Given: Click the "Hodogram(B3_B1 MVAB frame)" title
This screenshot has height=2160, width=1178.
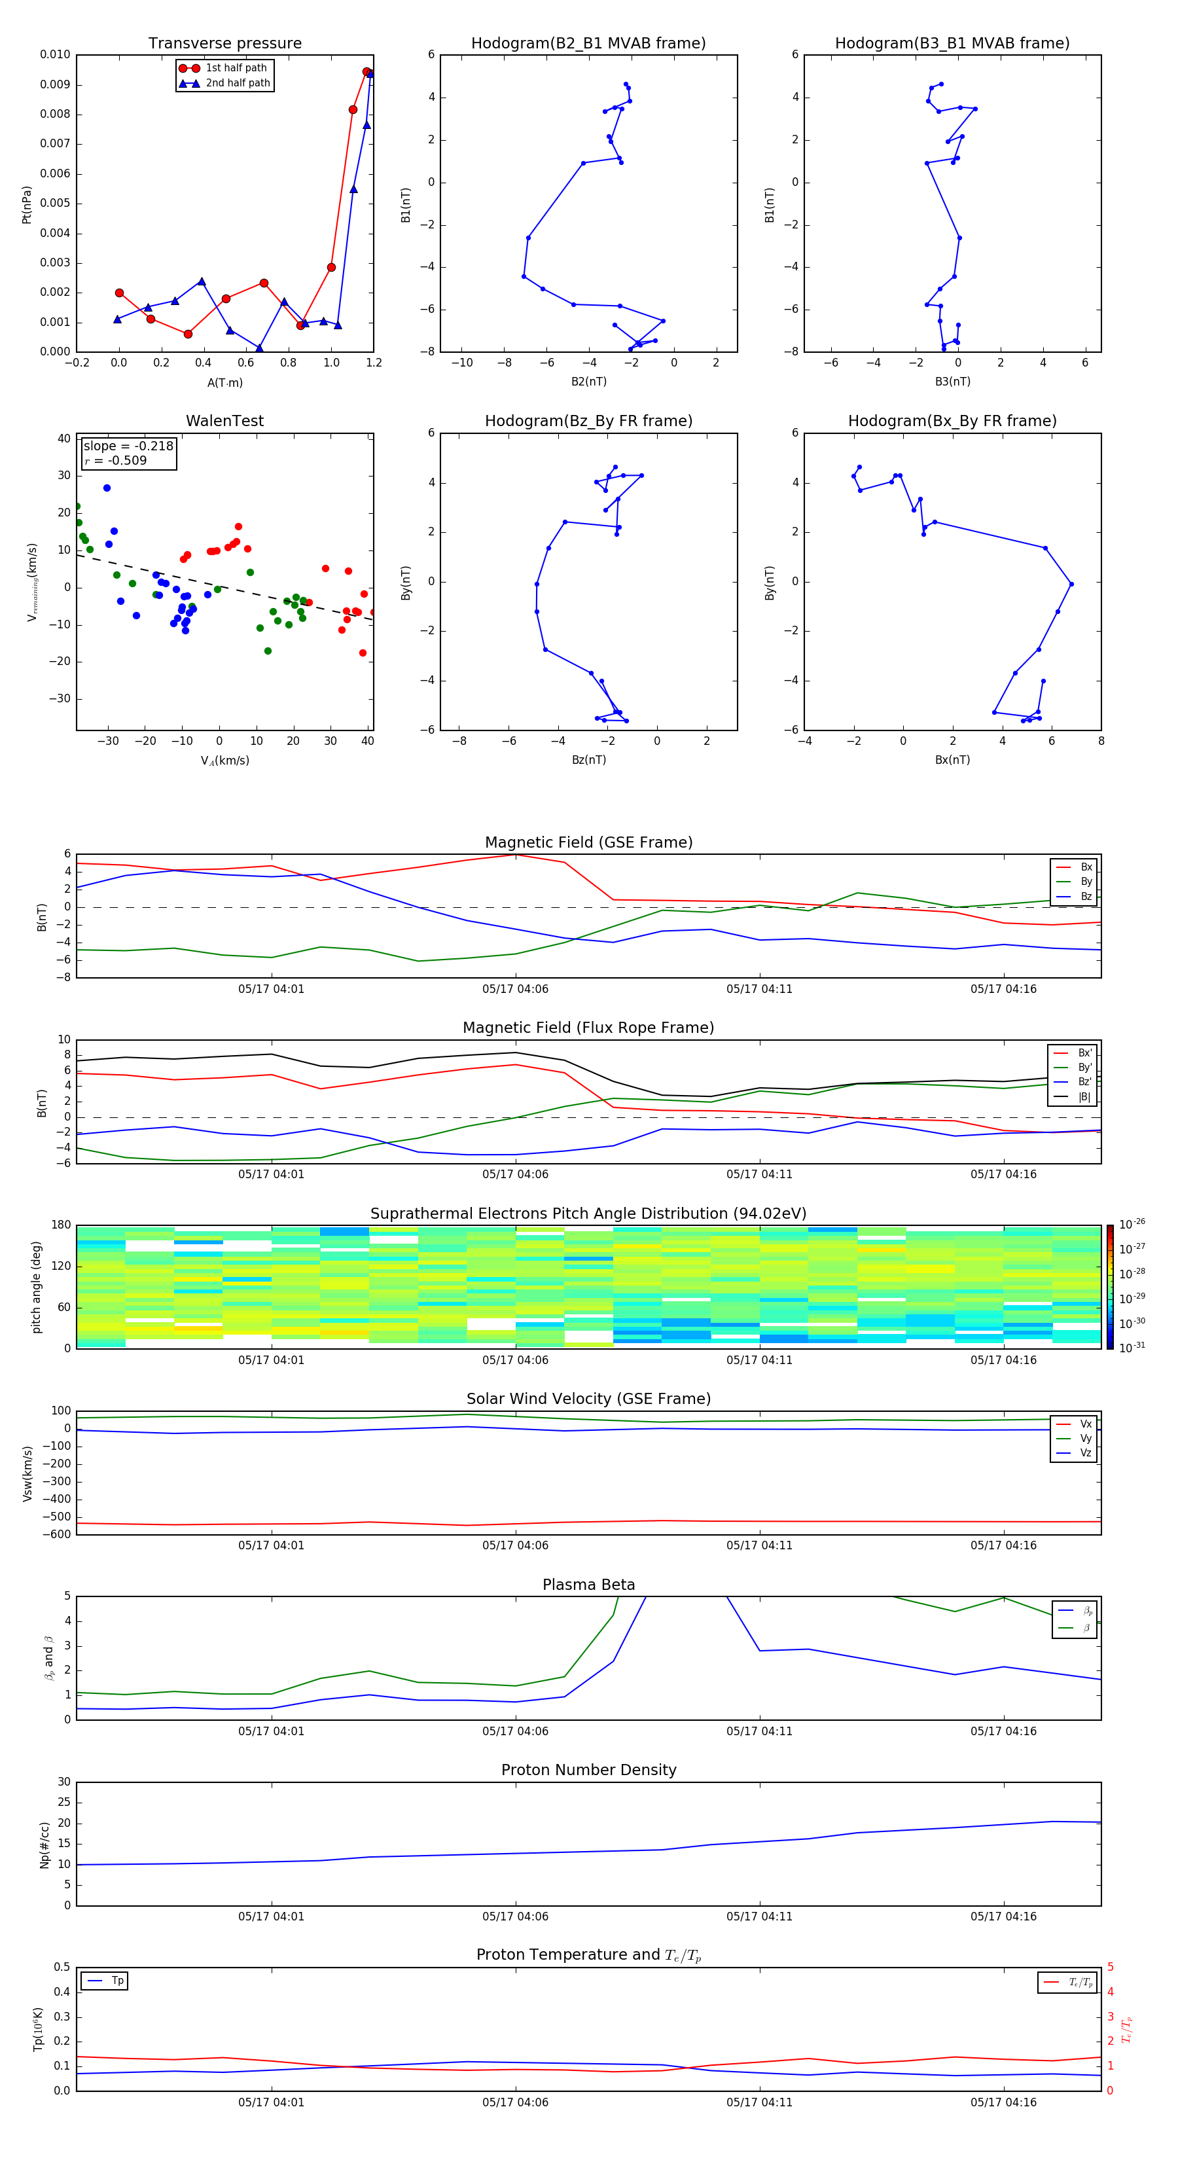Looking at the screenshot, I should 952,43.
